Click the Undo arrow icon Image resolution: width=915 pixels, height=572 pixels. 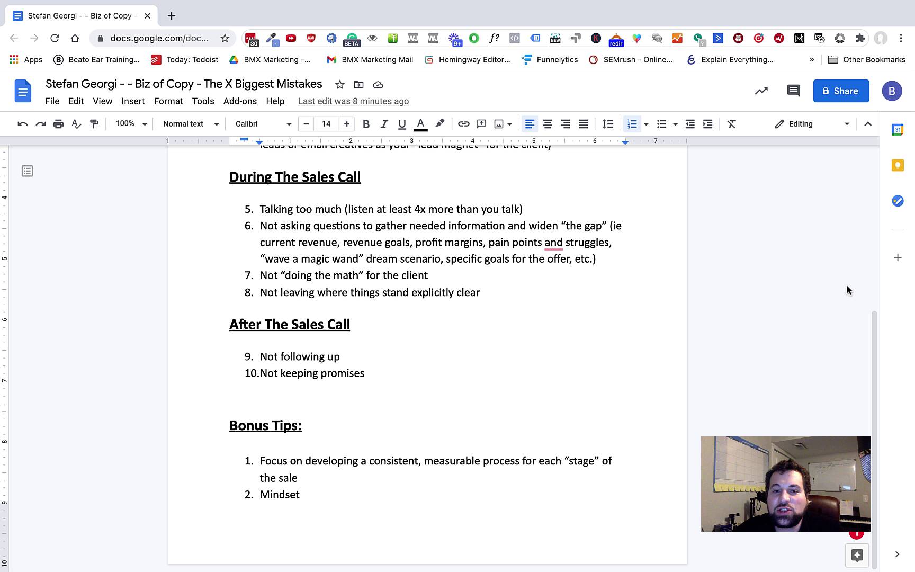click(22, 124)
